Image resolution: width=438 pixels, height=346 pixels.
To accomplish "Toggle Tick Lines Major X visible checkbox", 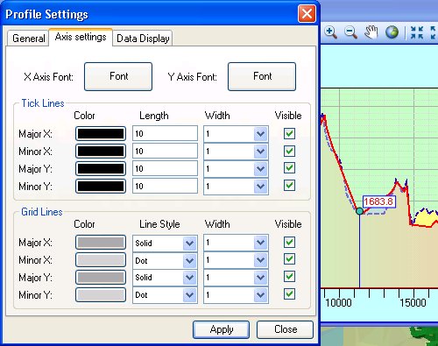I will coord(289,133).
